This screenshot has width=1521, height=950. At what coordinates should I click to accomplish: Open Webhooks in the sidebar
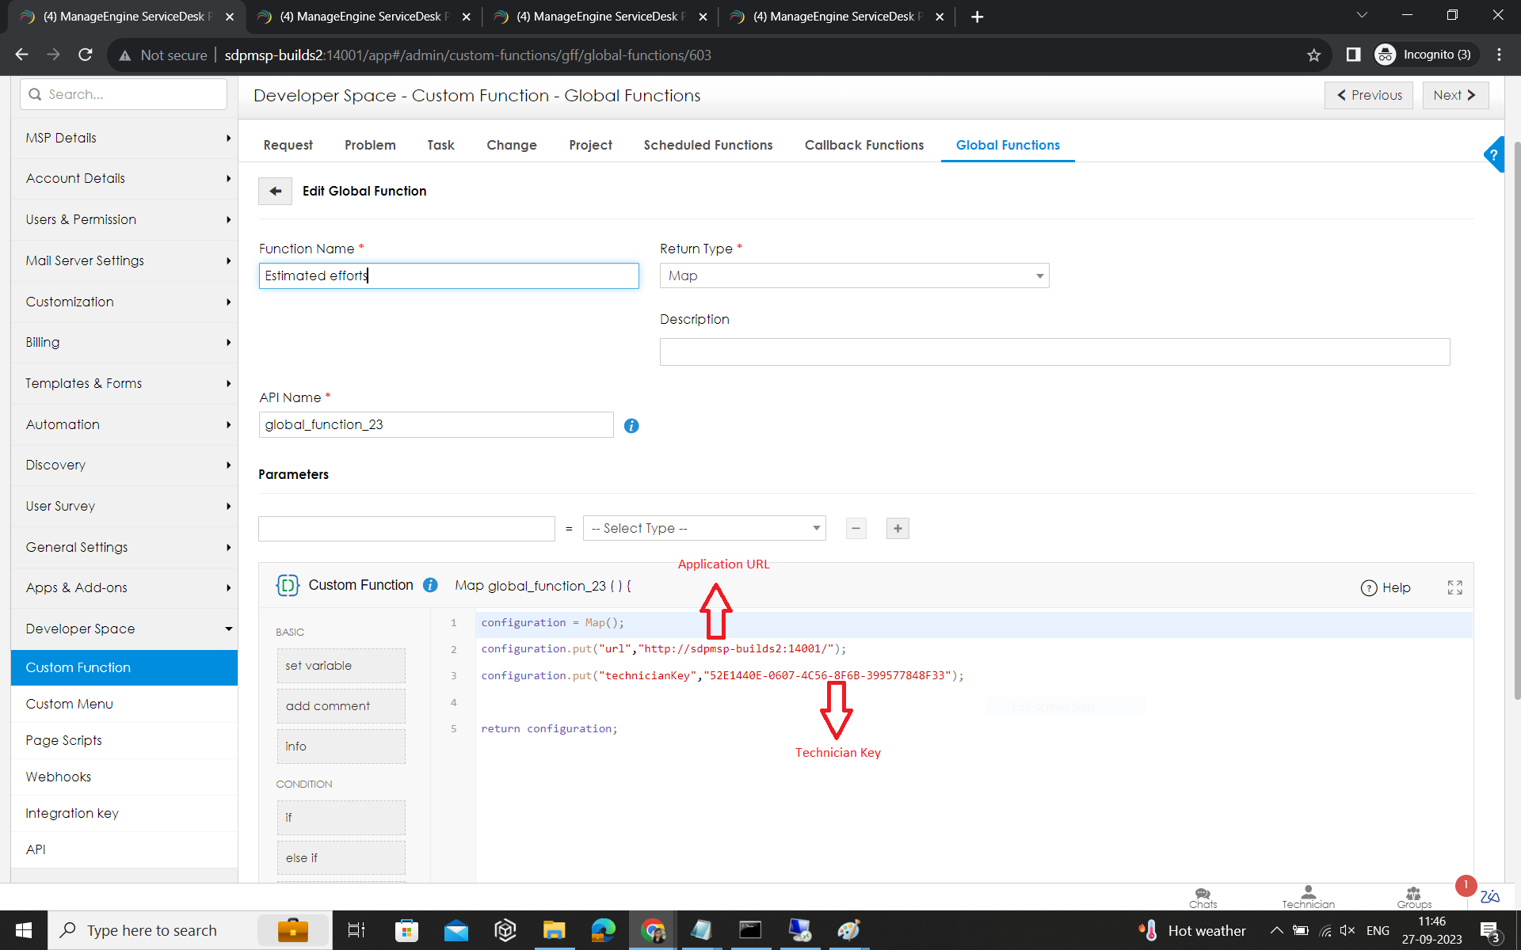(x=59, y=777)
